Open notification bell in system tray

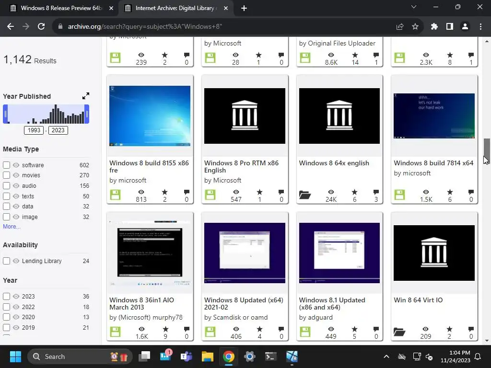tap(478, 356)
